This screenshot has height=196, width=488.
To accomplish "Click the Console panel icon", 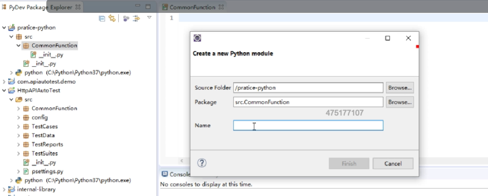I will click(x=165, y=174).
